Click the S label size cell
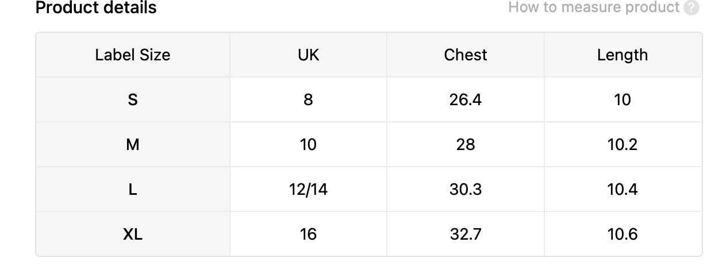The height and width of the screenshot is (269, 707). point(133,100)
